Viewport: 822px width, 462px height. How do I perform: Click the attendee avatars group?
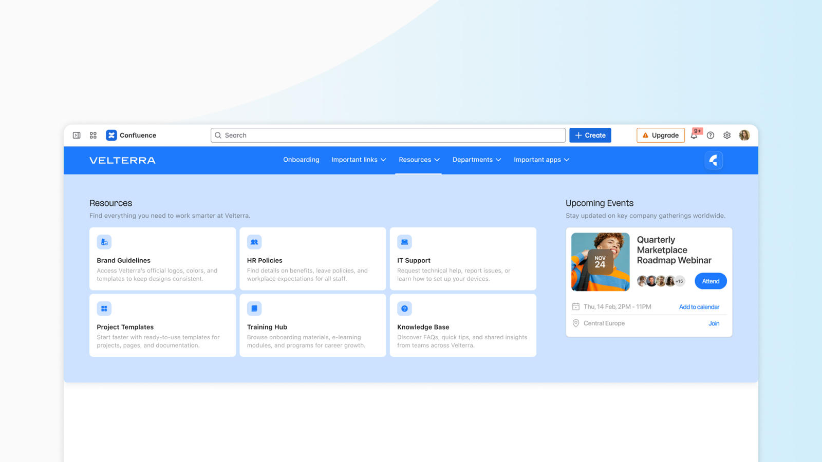(x=661, y=281)
